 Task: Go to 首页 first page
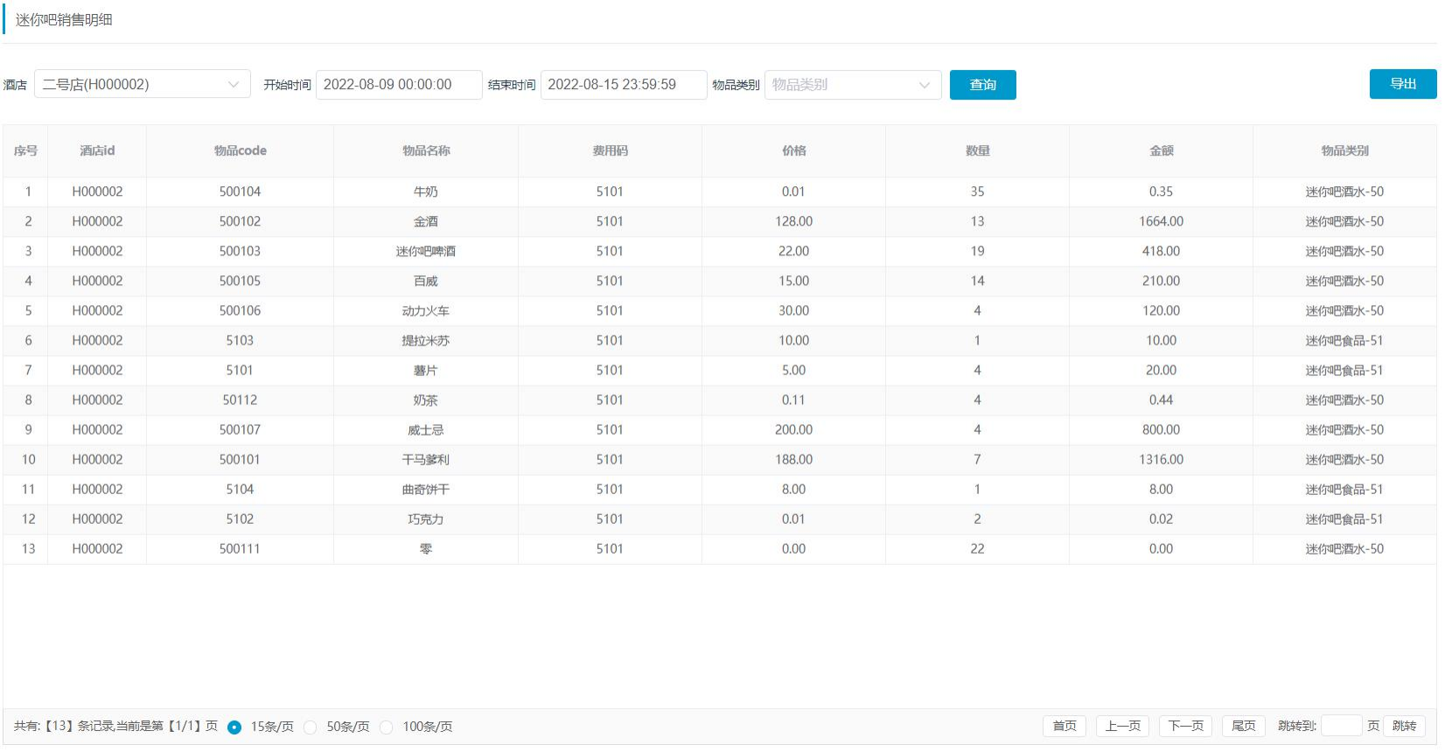click(1064, 727)
